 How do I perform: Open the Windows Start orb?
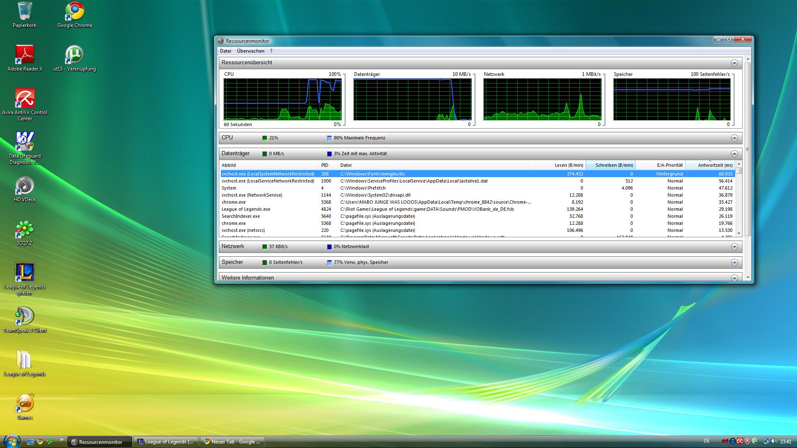tap(11, 441)
